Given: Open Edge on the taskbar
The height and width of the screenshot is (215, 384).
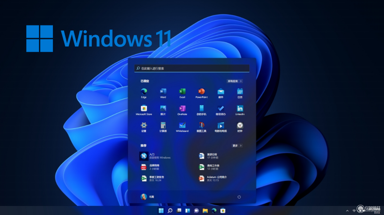Looking at the screenshot, I should pos(214,211).
